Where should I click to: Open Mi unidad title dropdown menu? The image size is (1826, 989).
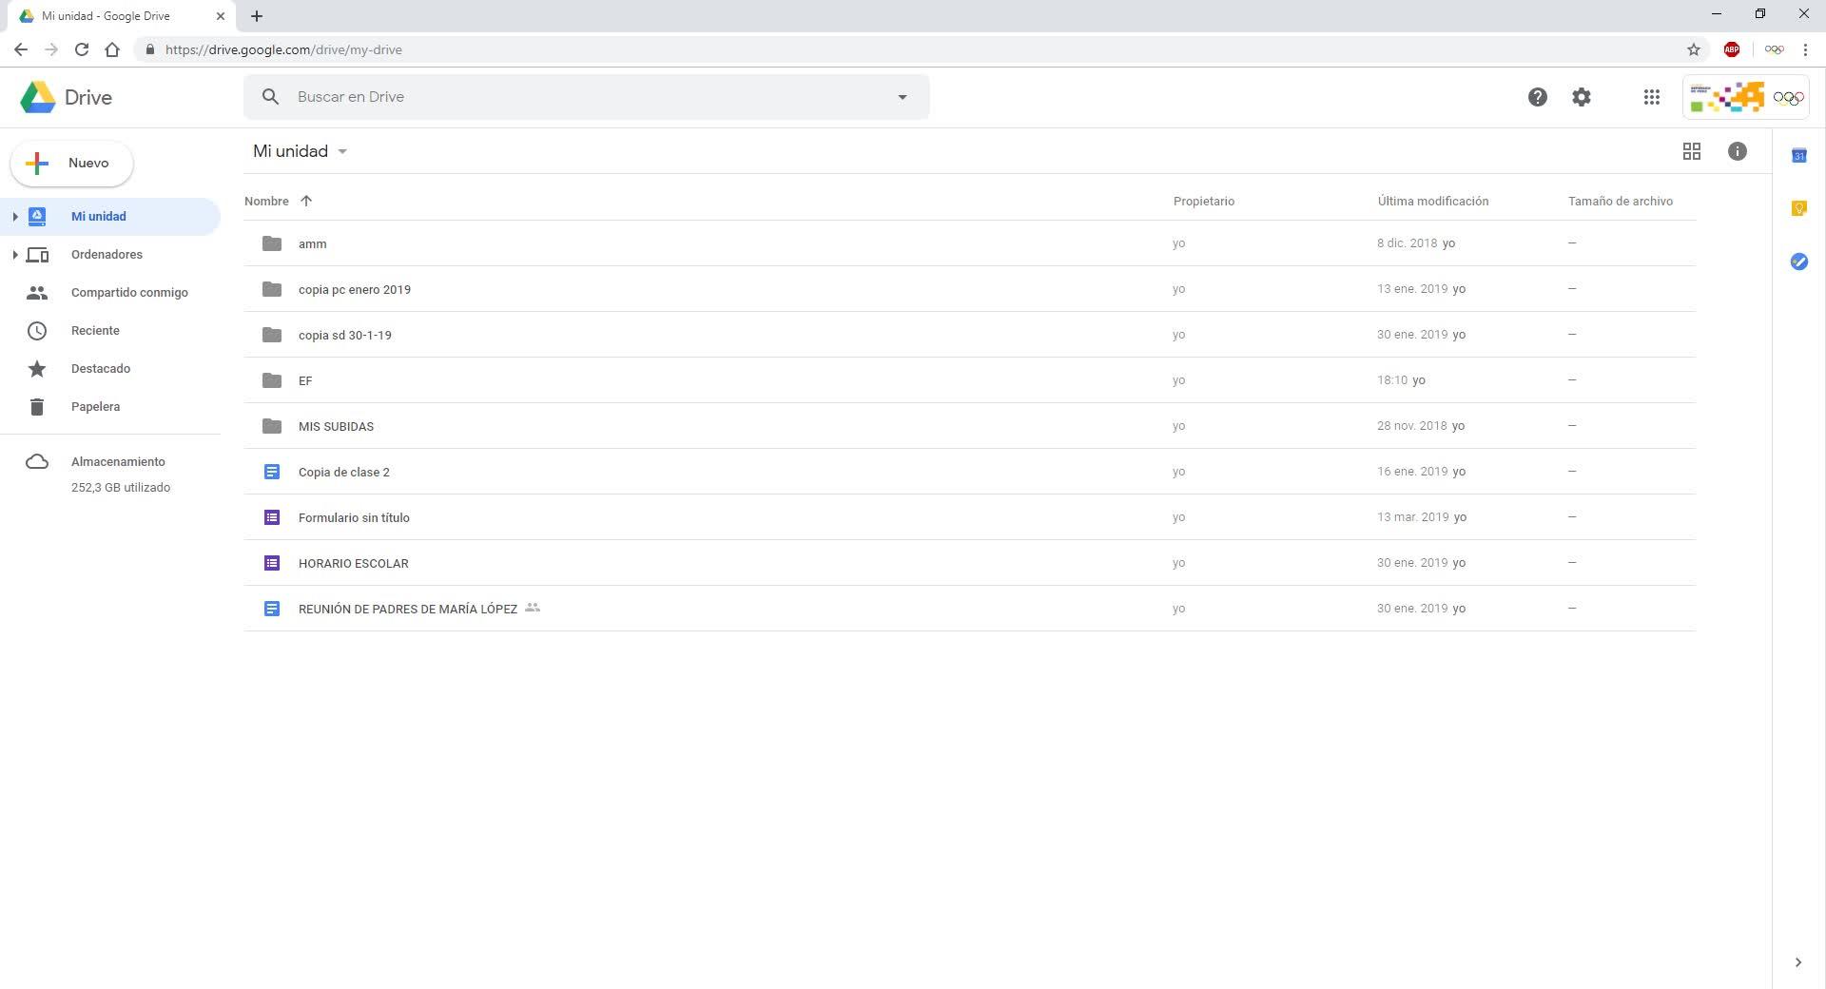(x=342, y=152)
